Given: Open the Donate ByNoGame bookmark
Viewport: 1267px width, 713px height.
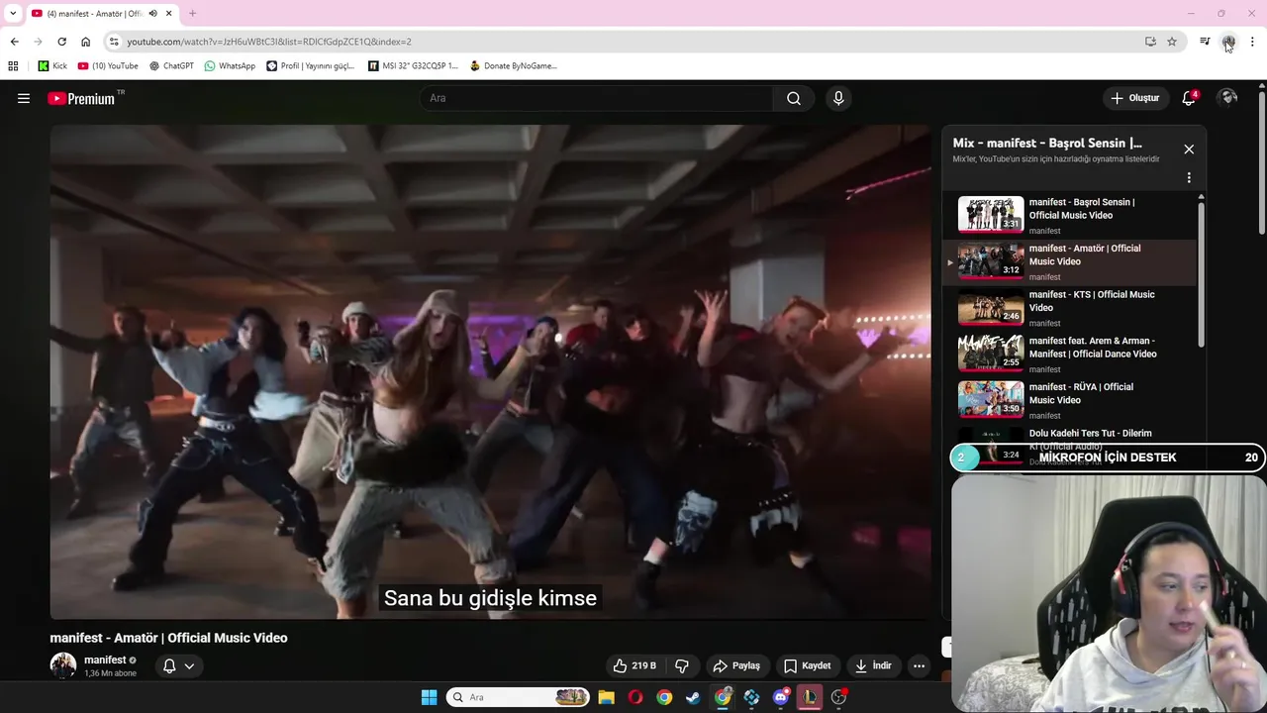Looking at the screenshot, I should [514, 66].
